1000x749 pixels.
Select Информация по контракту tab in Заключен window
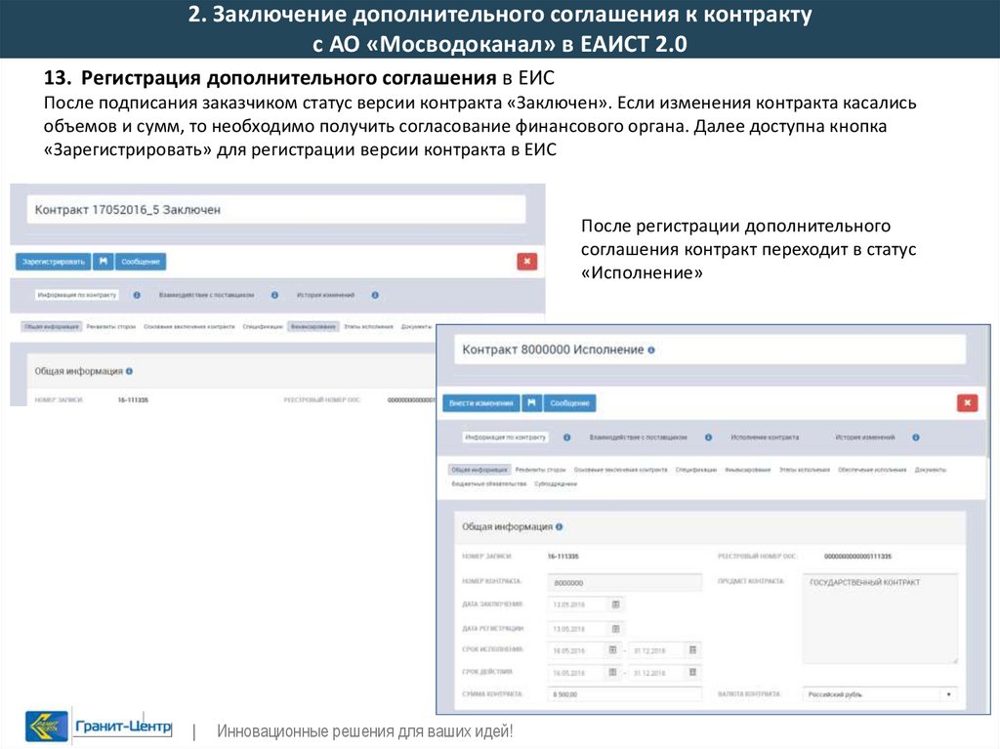pos(77,295)
